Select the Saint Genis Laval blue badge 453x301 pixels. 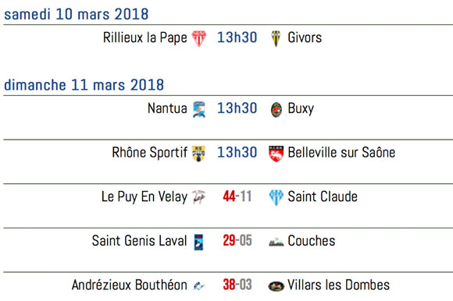198,242
